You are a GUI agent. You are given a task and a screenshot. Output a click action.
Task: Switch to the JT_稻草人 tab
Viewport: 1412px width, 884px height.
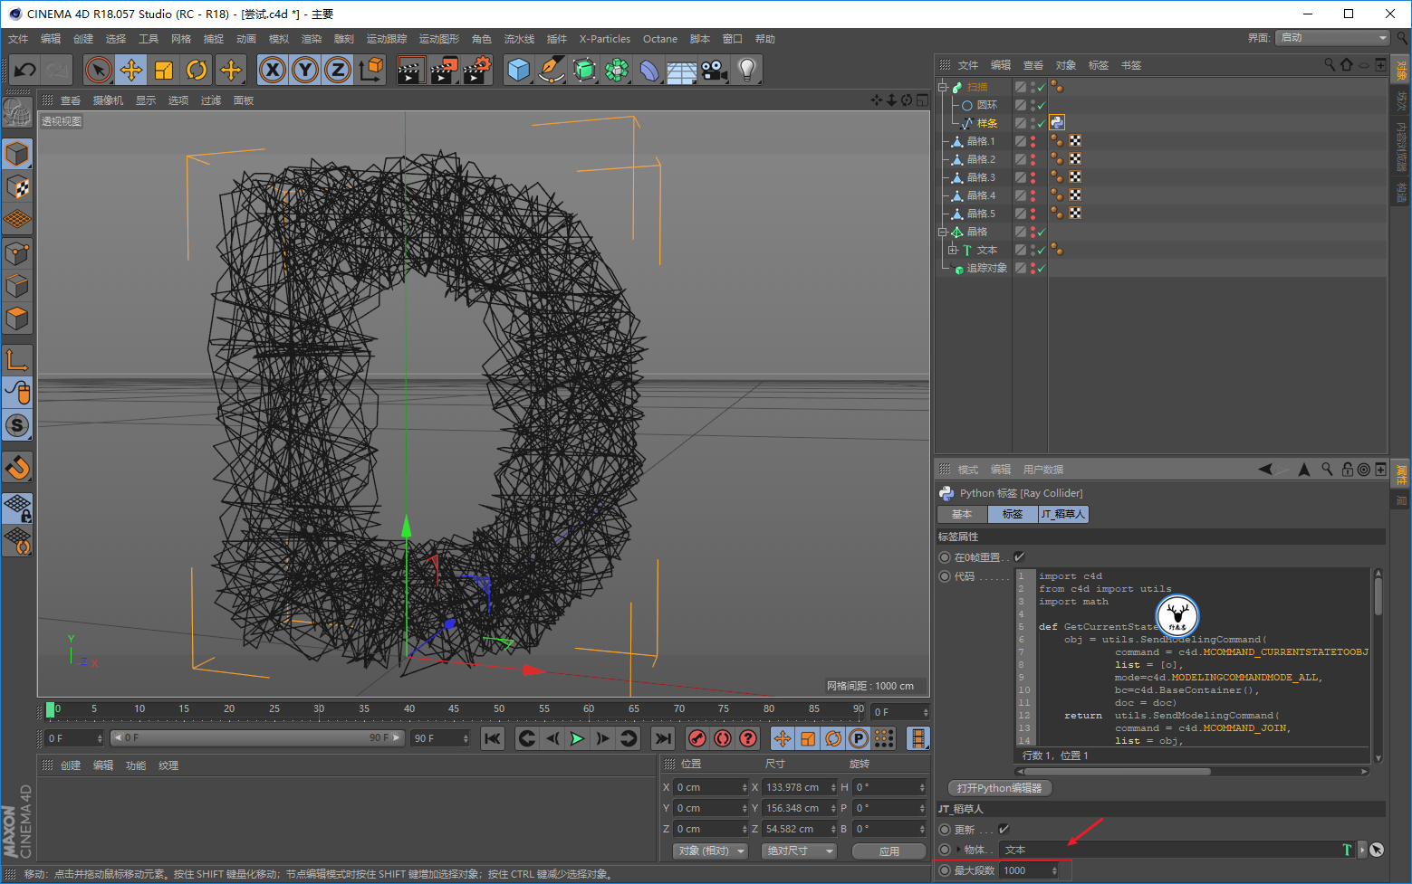(1062, 514)
